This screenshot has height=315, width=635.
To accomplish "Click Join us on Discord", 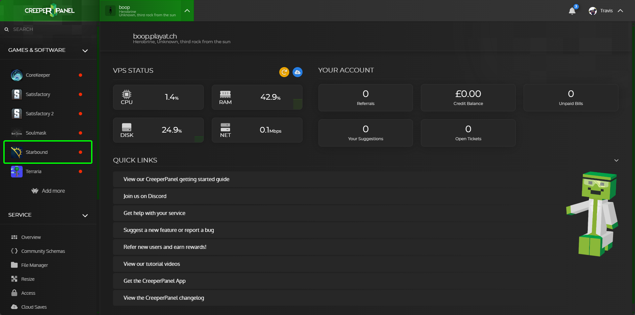I will [x=145, y=196].
